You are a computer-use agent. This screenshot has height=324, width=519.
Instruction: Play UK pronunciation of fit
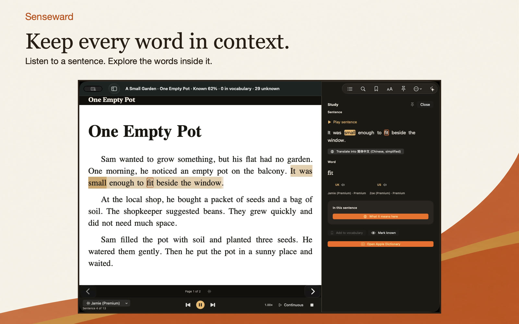pos(340,185)
